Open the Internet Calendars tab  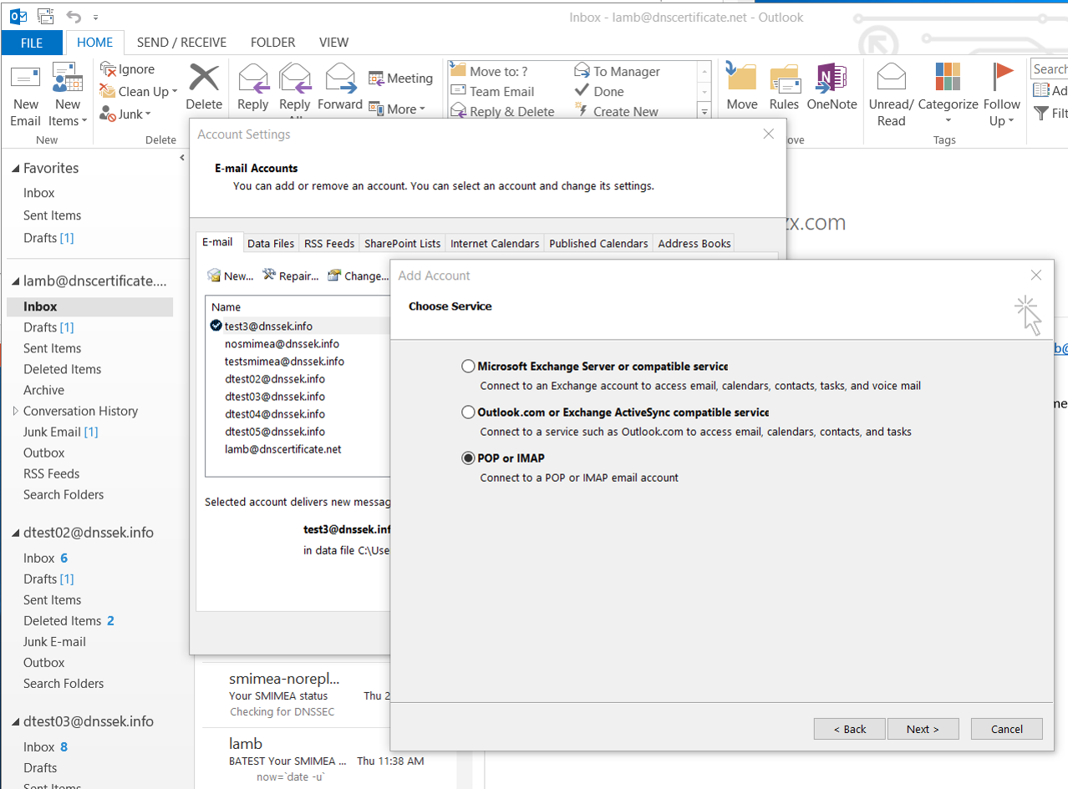[x=495, y=243]
